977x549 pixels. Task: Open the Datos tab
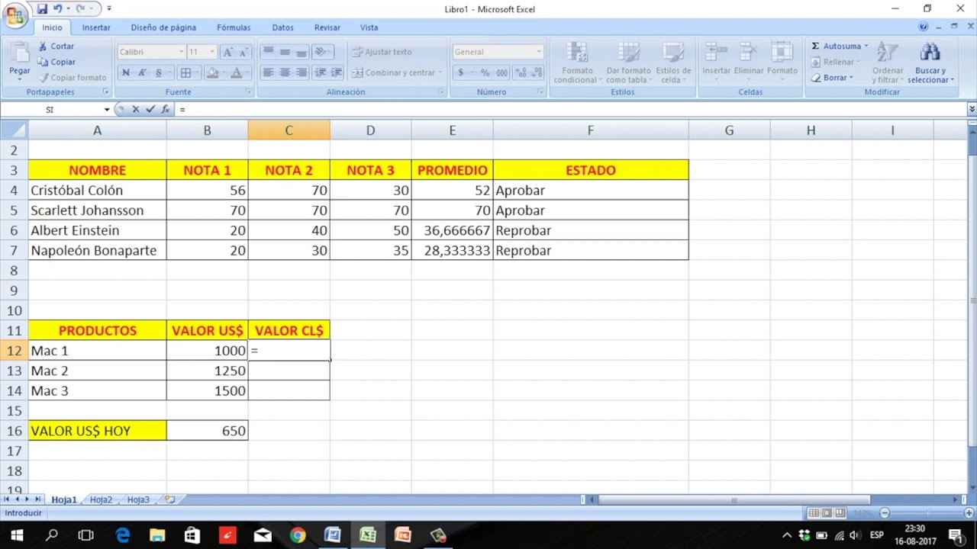click(282, 27)
